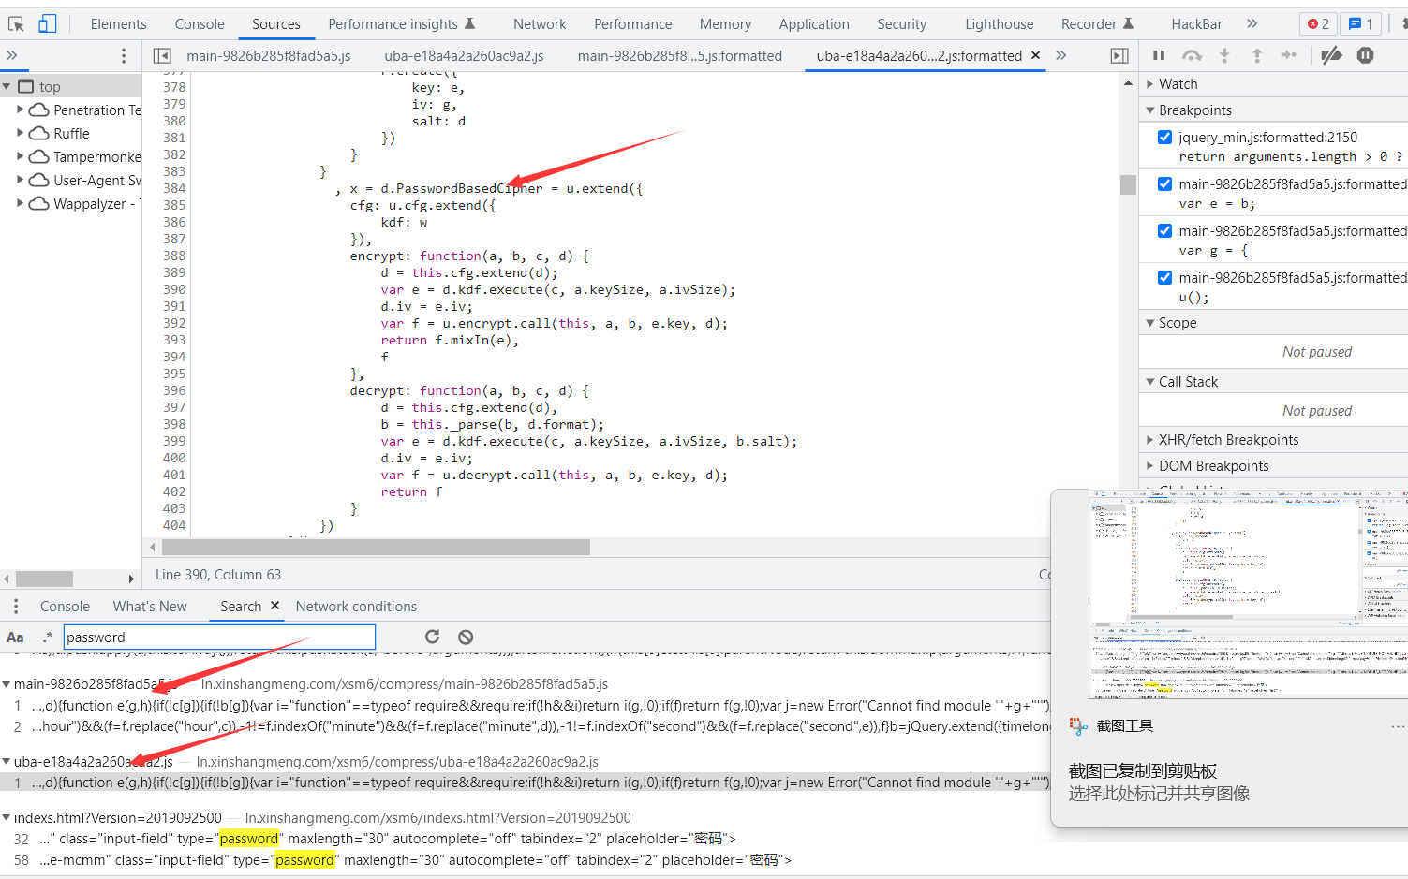Collapse the Breakpoints section

1150,110
